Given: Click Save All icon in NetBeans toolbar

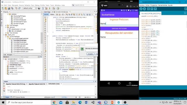Looking at the screenshot, I should (12, 8).
